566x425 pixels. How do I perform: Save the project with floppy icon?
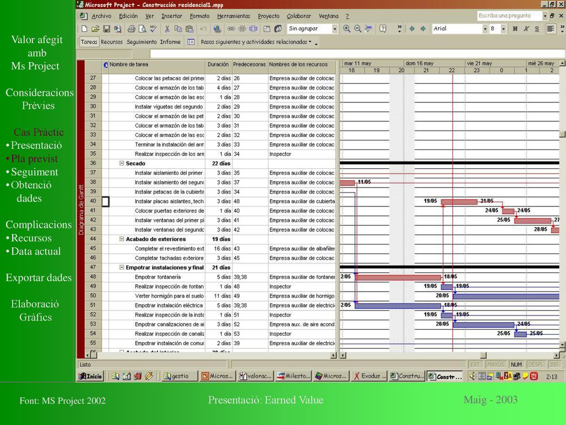pyautogui.click(x=107, y=29)
